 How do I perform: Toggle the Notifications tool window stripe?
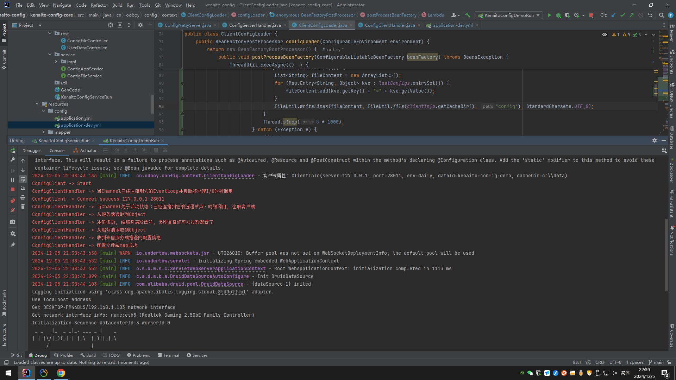(x=672, y=241)
